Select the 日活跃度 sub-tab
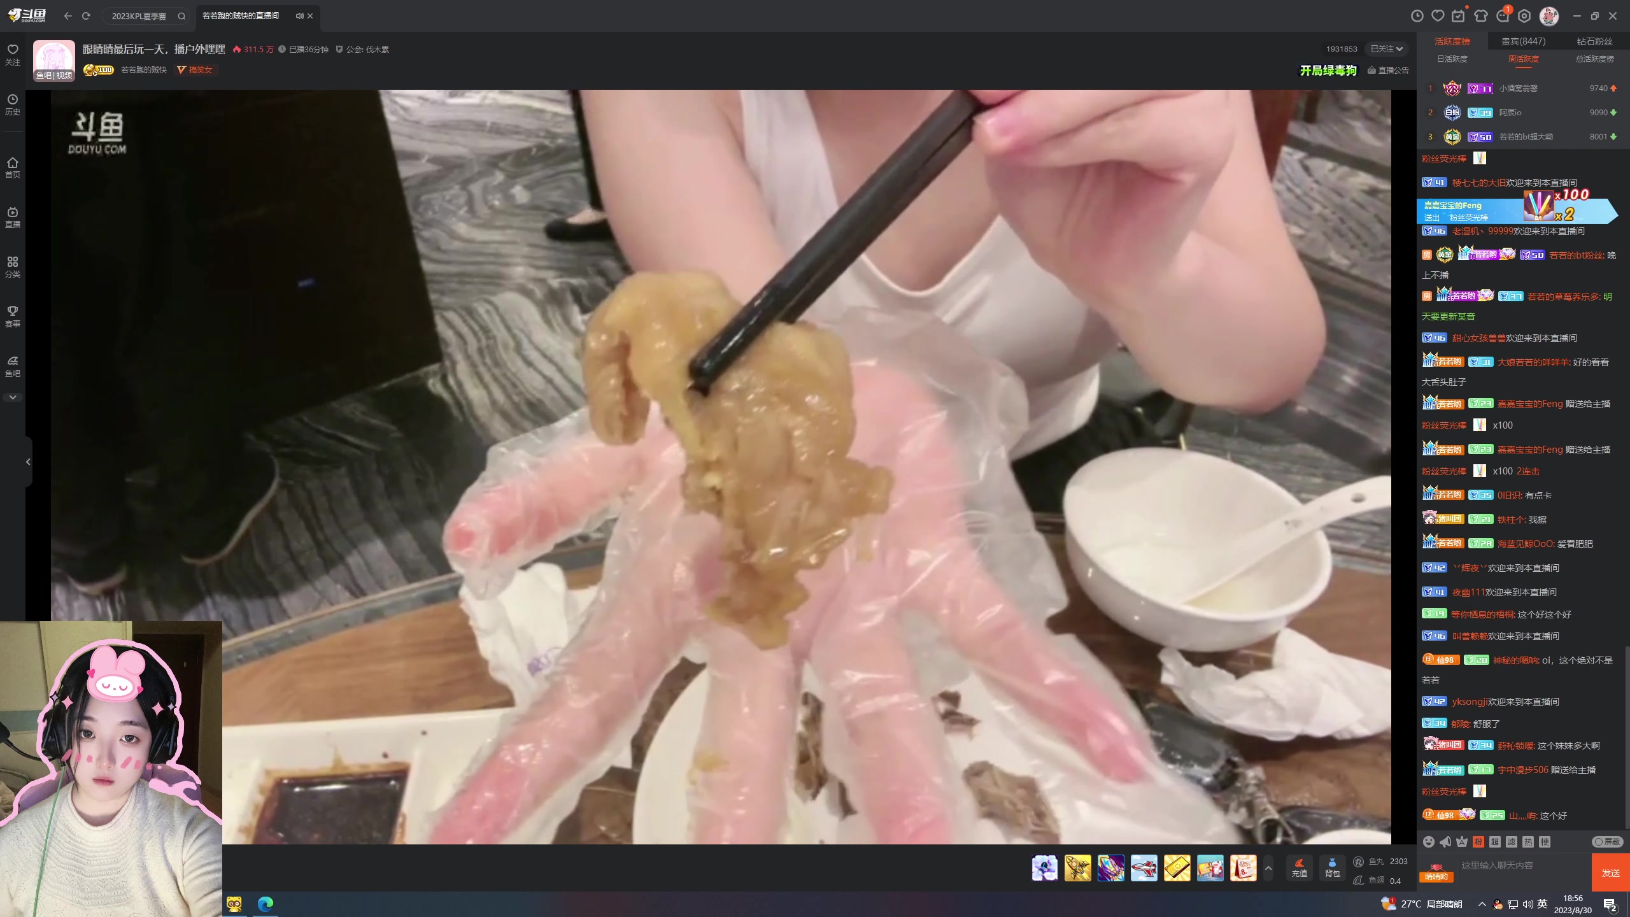This screenshot has width=1630, height=917. [1452, 59]
